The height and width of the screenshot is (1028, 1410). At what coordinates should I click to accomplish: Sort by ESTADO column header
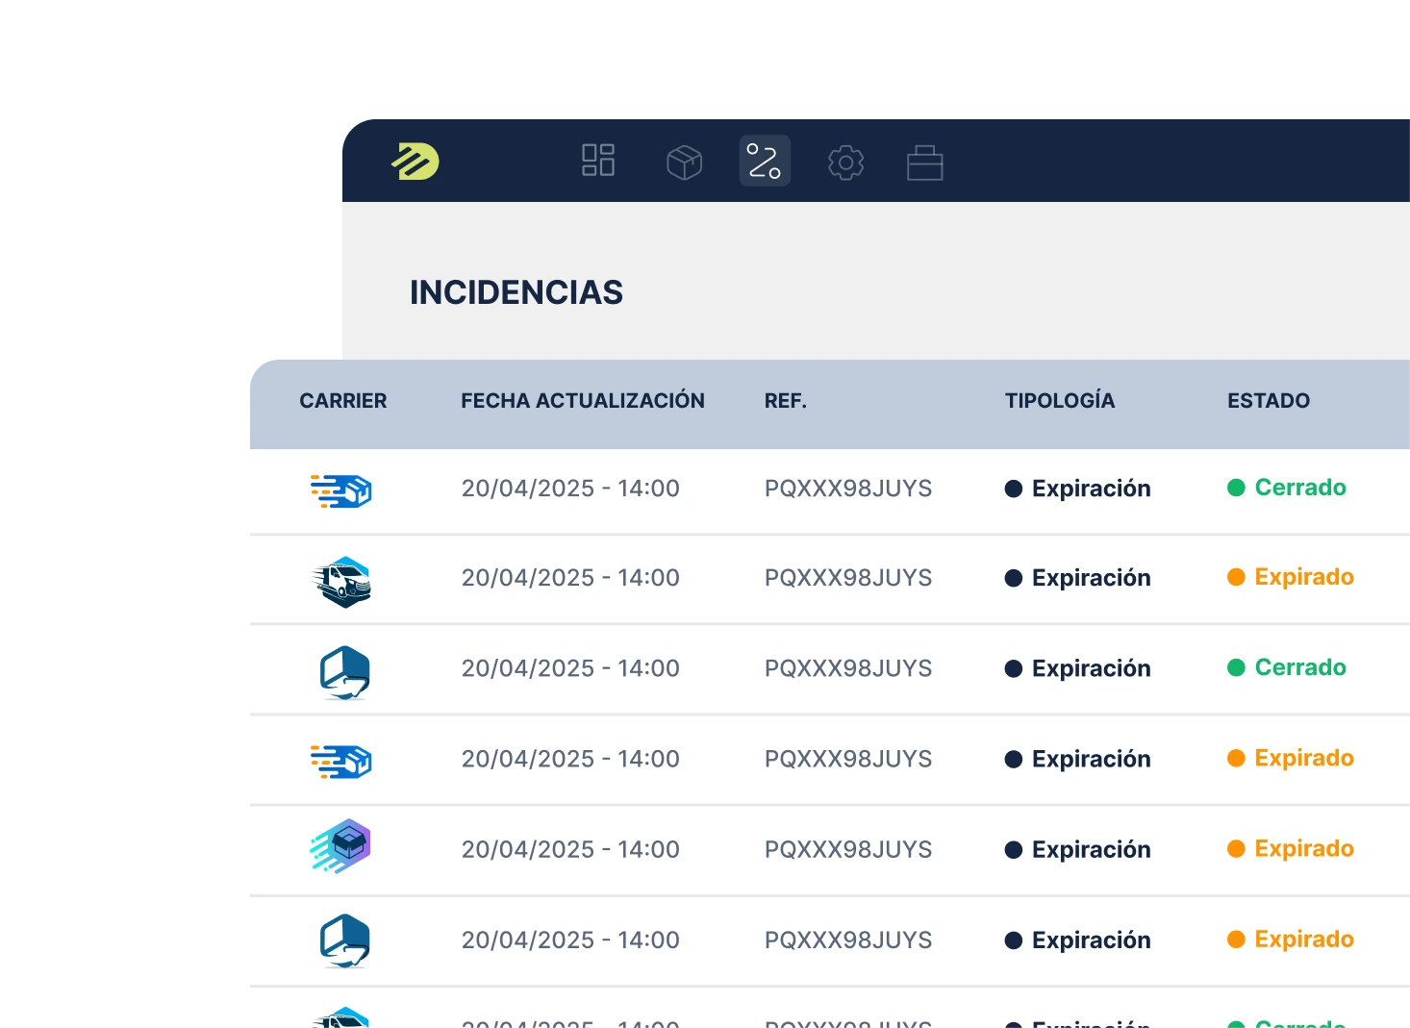[1268, 401]
